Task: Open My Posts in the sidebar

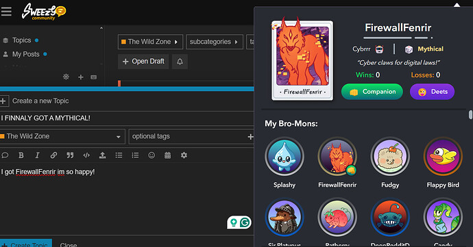Action: (x=25, y=54)
